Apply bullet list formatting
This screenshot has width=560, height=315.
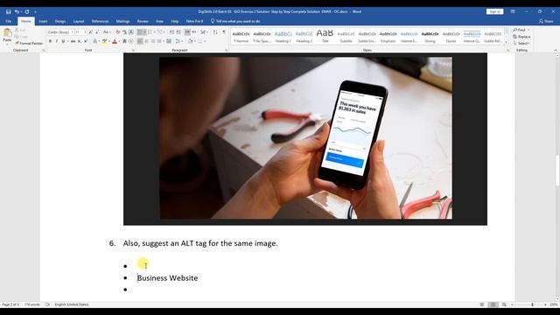click(140, 32)
